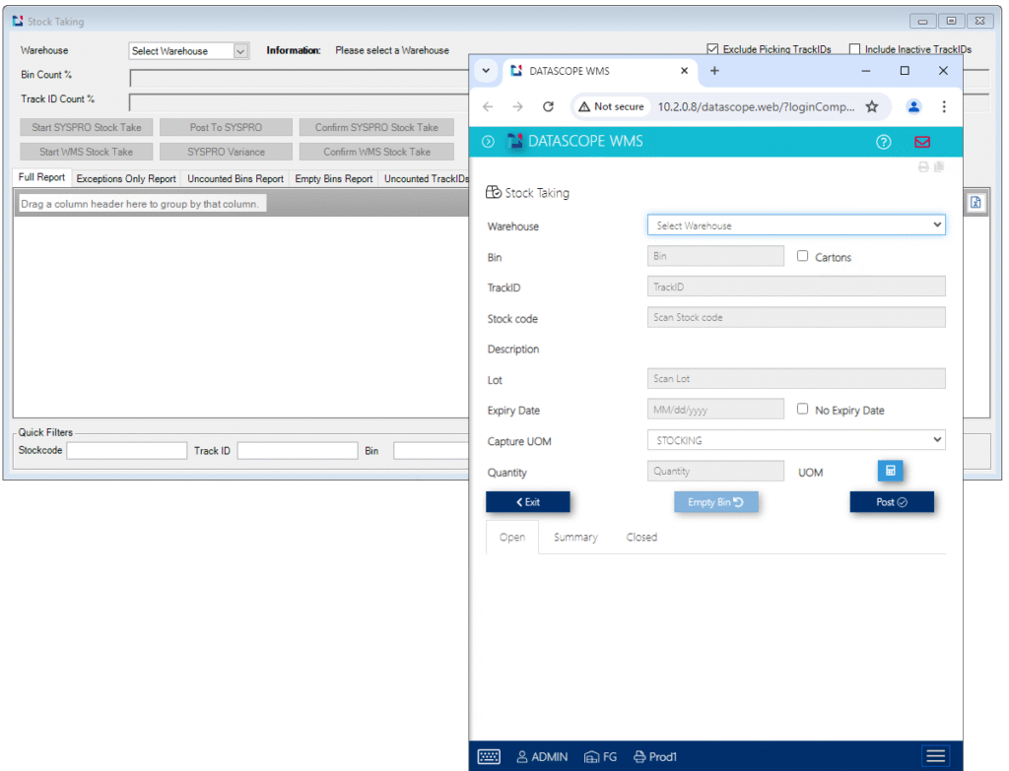Bookmark the page with star icon

click(x=871, y=106)
